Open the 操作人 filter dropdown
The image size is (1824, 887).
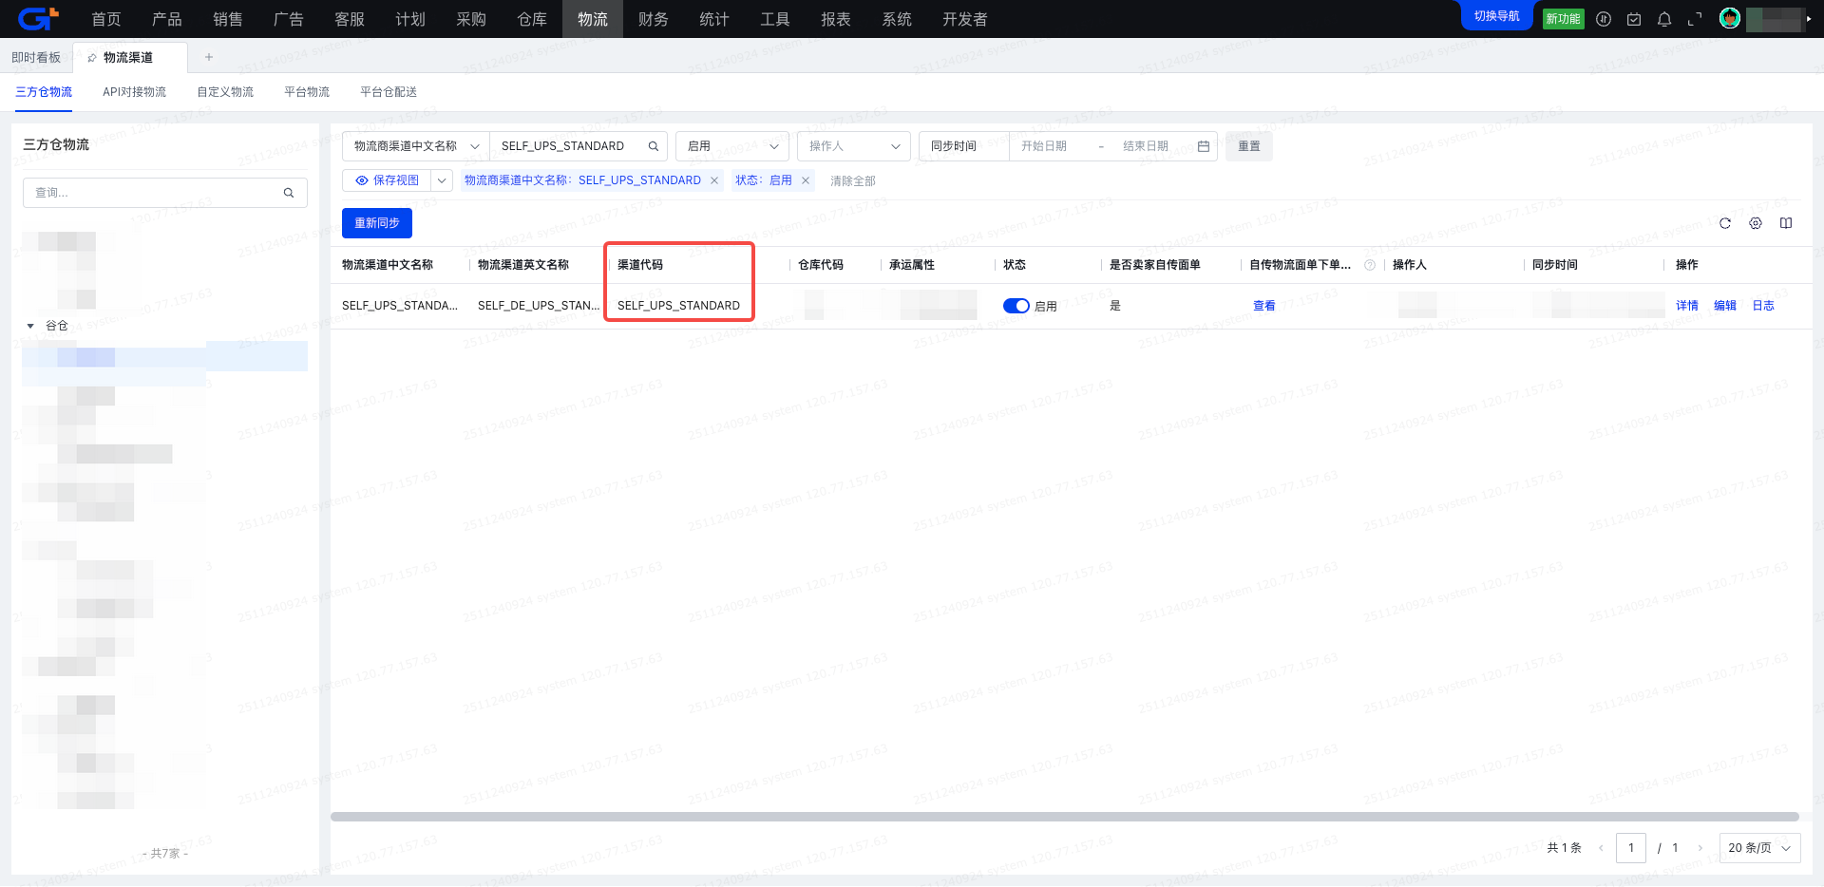pyautogui.click(x=854, y=146)
